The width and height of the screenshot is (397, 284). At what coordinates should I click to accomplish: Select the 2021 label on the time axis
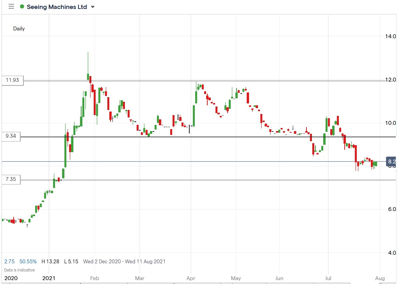[x=48, y=278]
